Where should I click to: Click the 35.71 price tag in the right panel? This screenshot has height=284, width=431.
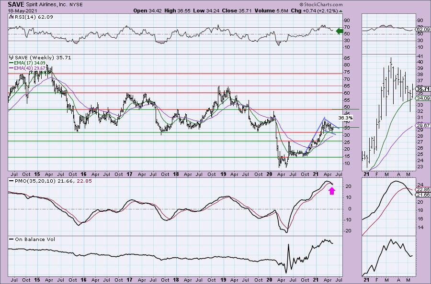pos(423,89)
